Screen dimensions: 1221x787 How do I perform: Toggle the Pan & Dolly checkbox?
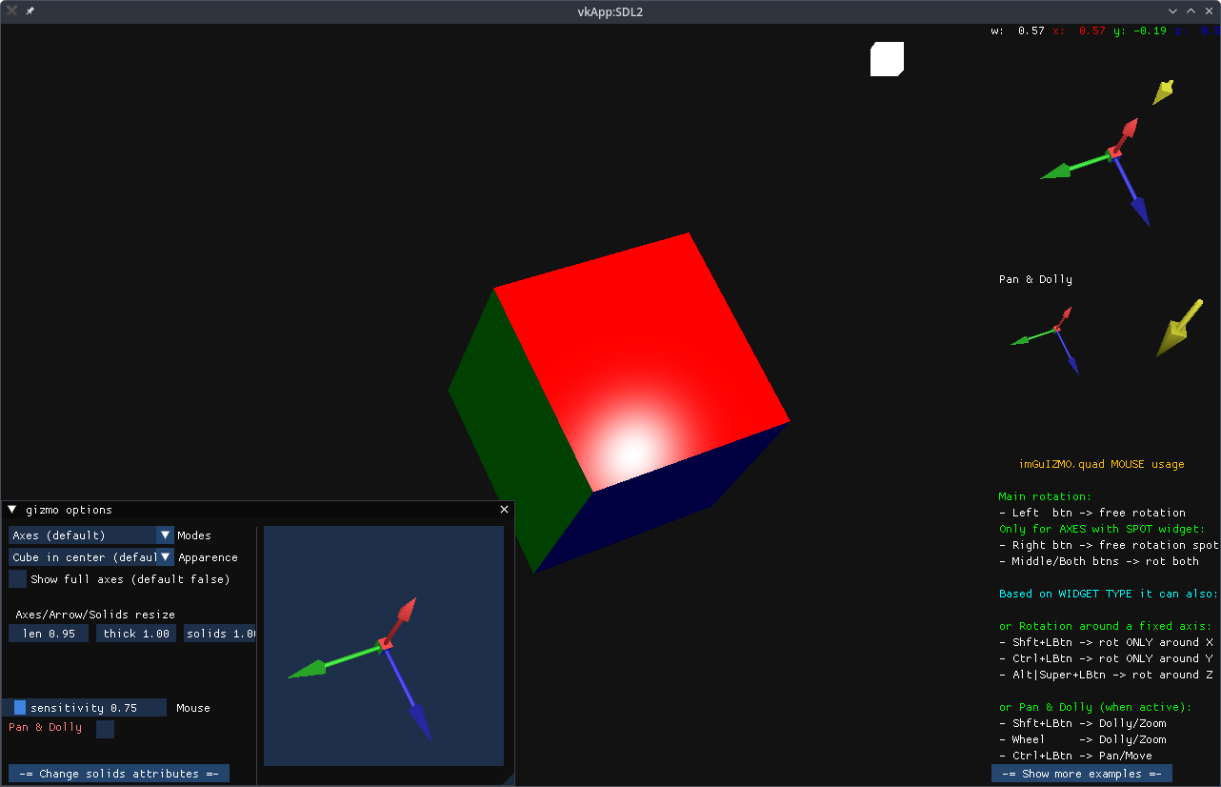(x=105, y=729)
